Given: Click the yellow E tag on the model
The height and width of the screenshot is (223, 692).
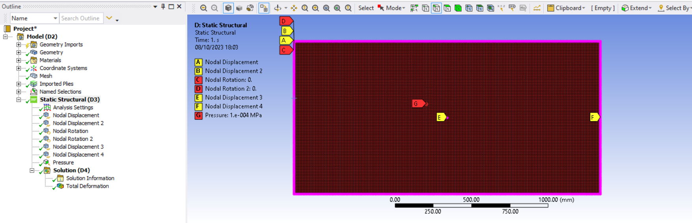Looking at the screenshot, I should pos(442,117).
